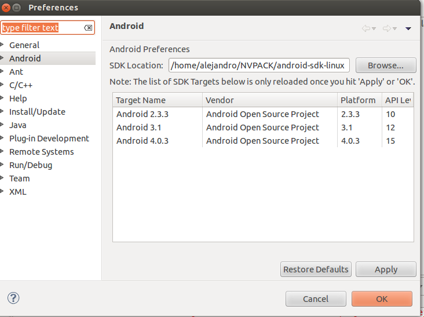Click API level 12 cell
The image size is (424, 317).
[x=390, y=127]
